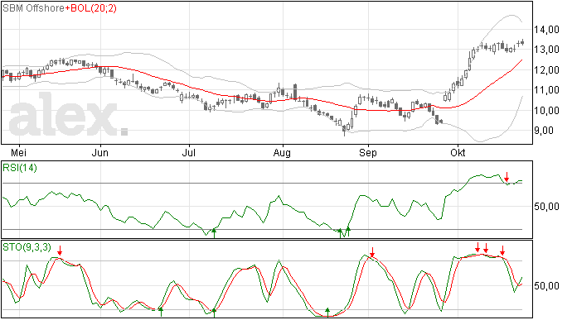Click the 10,00 price axis label

pyautogui.click(x=546, y=111)
